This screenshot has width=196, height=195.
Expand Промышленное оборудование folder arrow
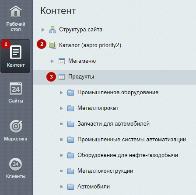coord(61,92)
